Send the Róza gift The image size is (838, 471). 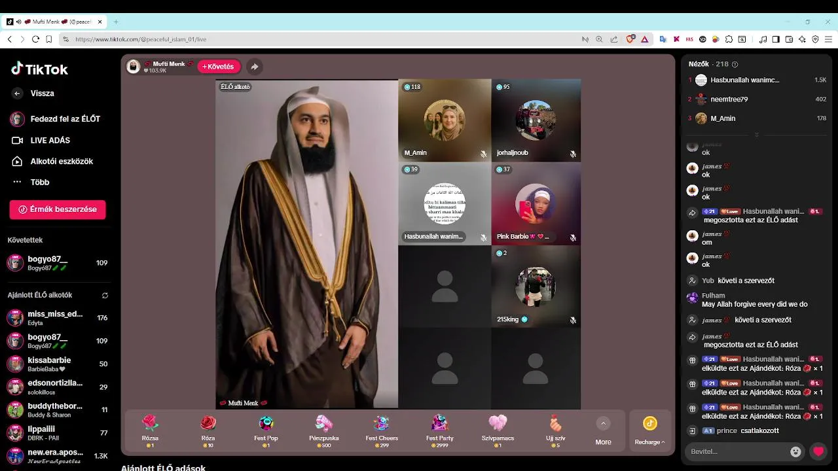click(x=208, y=430)
